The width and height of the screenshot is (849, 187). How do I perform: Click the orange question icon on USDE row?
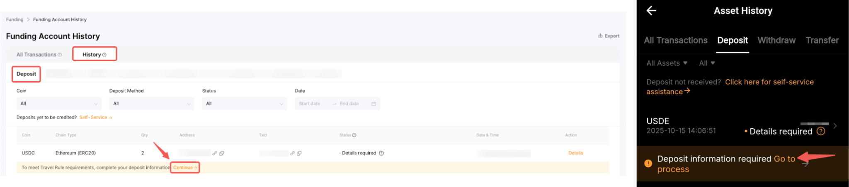tap(820, 131)
